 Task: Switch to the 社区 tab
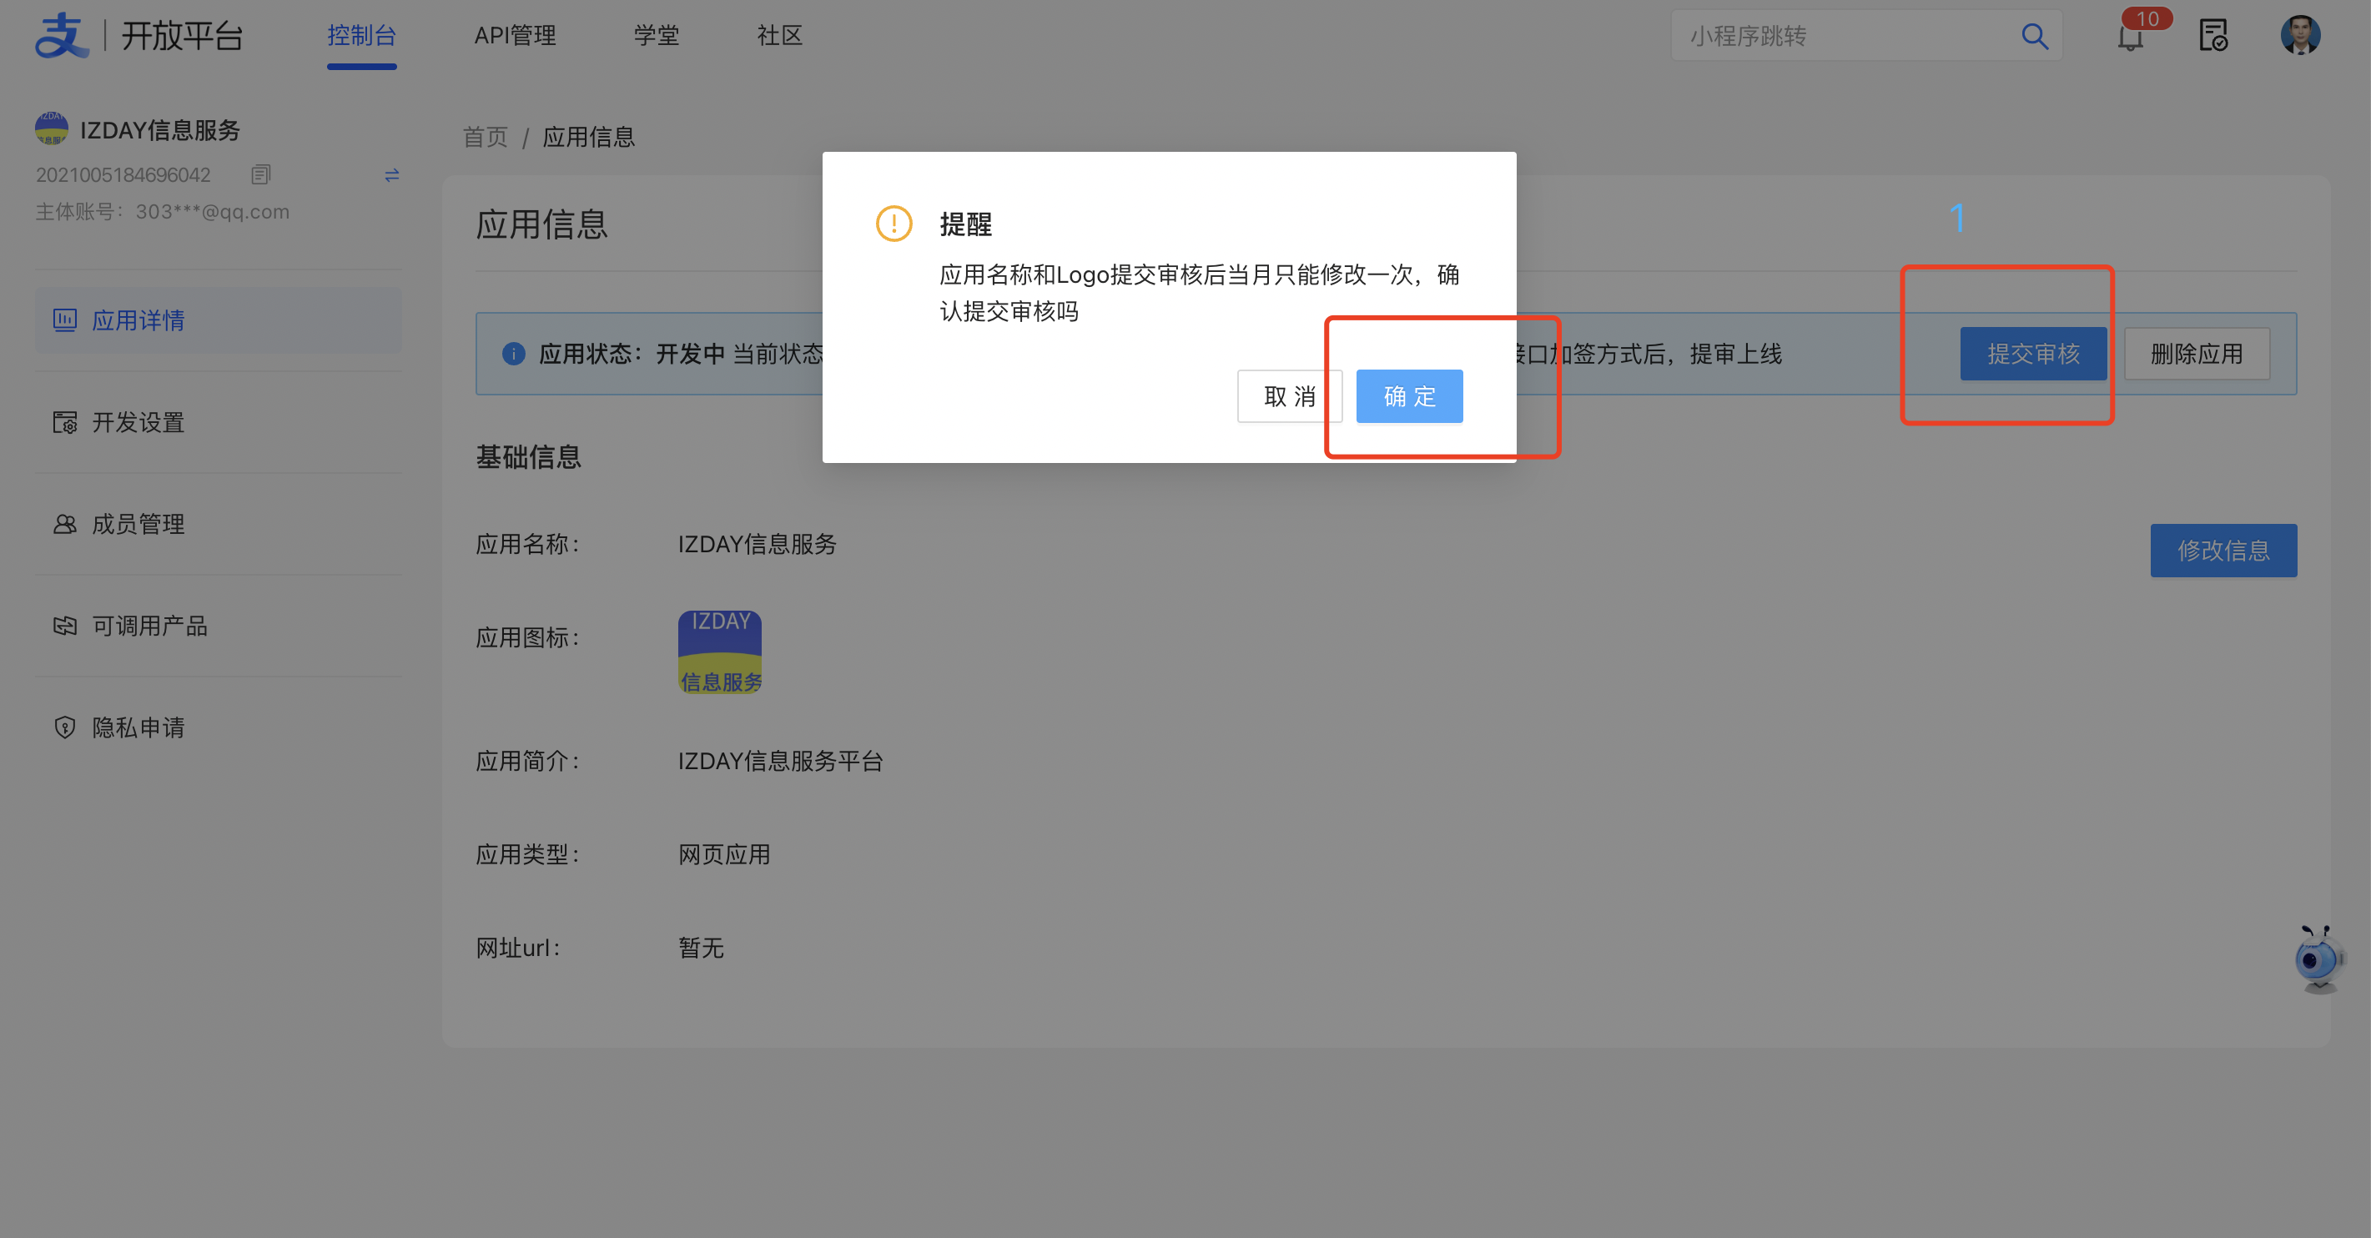pos(778,35)
